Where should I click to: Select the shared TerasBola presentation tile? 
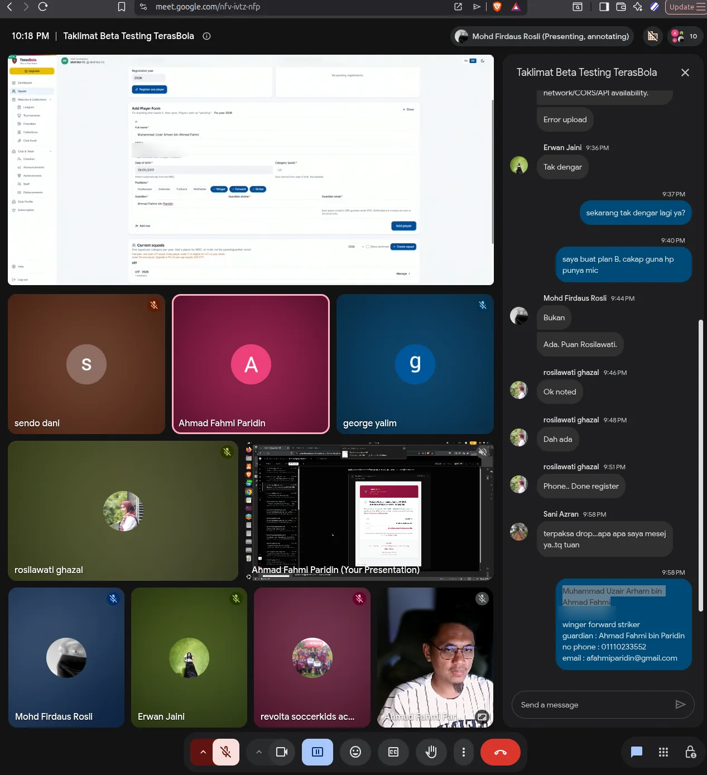251,170
